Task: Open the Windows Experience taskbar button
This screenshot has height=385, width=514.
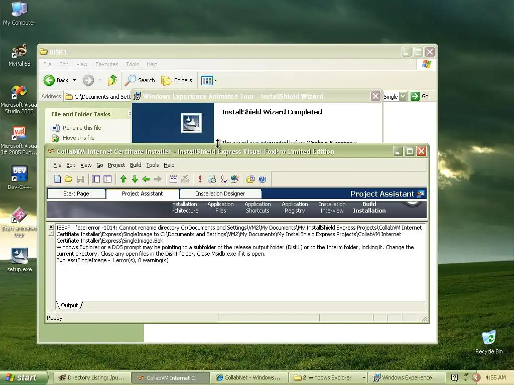Action: click(x=406, y=377)
